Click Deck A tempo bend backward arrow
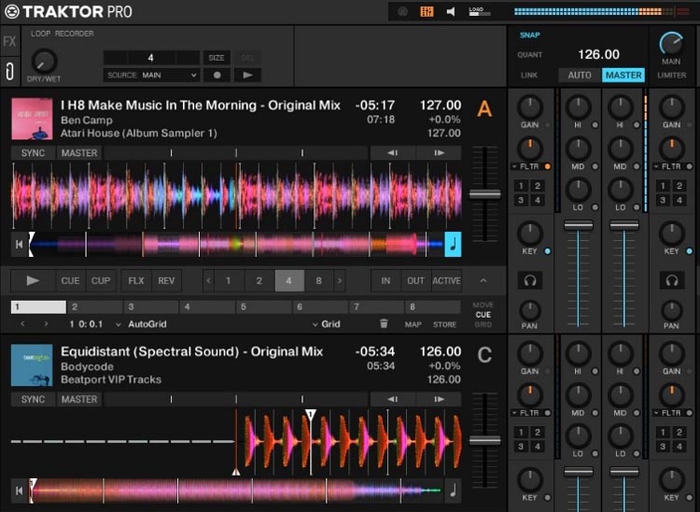 tap(393, 153)
